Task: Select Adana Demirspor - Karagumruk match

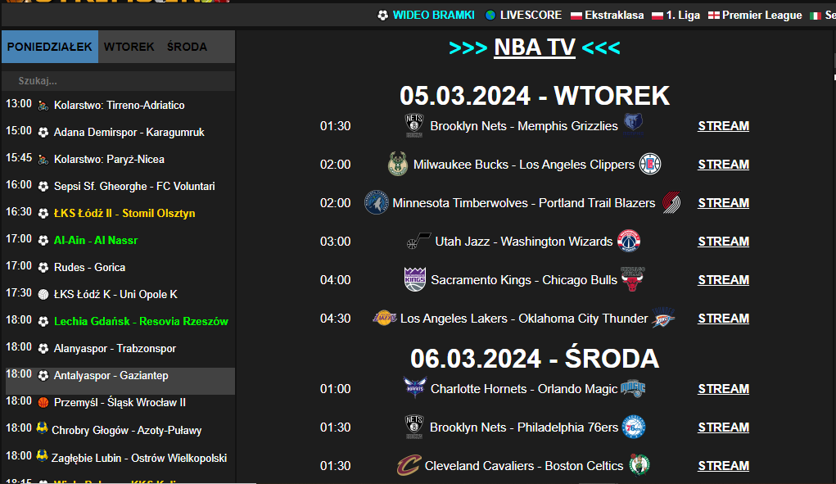Action: pyautogui.click(x=129, y=132)
